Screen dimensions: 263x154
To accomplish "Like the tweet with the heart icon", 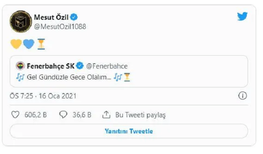I will point(15,115).
